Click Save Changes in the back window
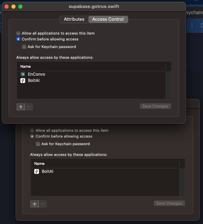Screen dimensions: 203x224 pyautogui.click(x=169, y=203)
